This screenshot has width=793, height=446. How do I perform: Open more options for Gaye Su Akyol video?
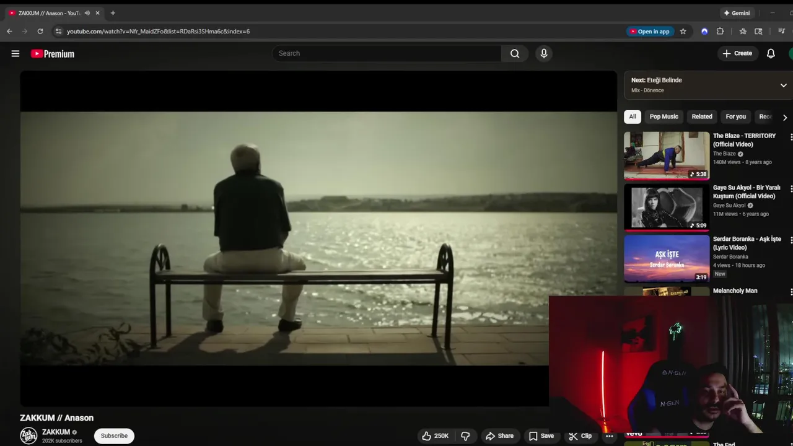[x=791, y=188]
